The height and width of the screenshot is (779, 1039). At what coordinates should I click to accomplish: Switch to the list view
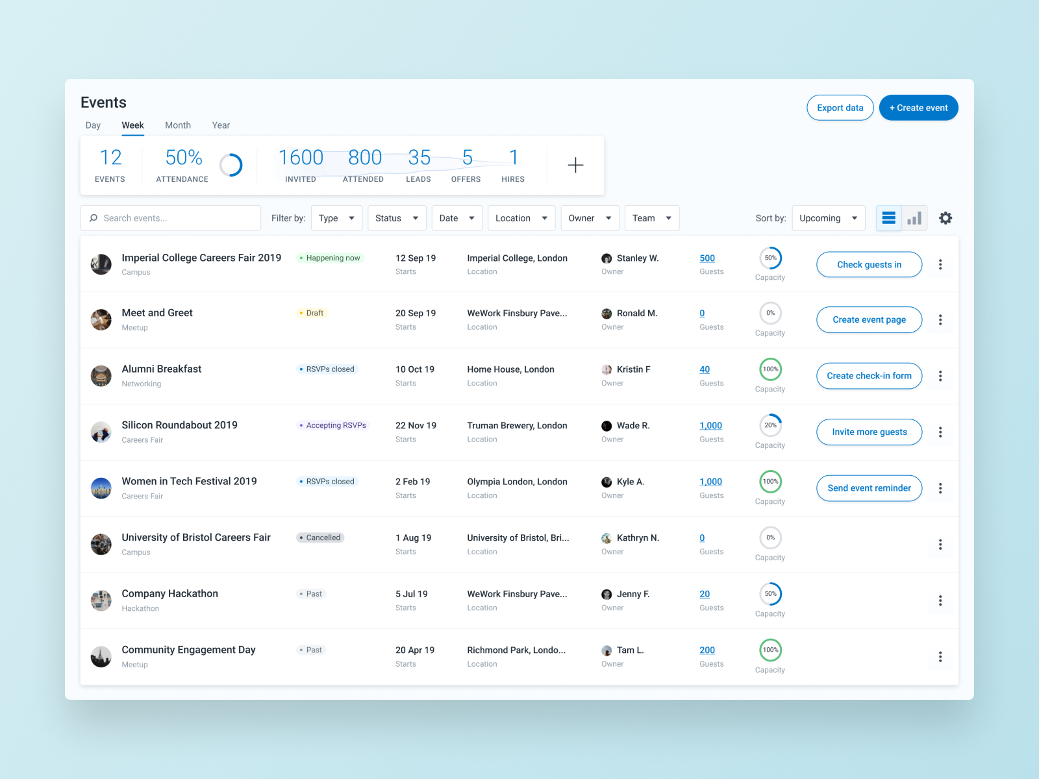tap(888, 217)
